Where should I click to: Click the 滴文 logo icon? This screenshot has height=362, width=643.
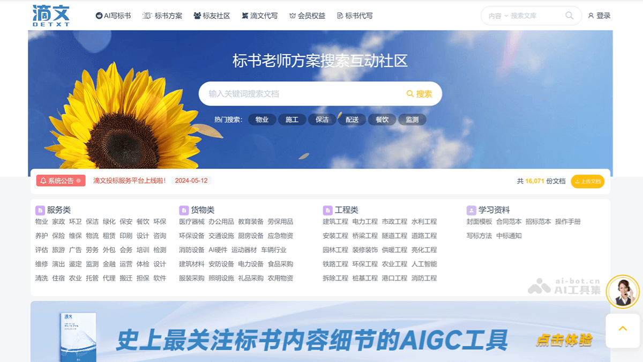tap(51, 15)
